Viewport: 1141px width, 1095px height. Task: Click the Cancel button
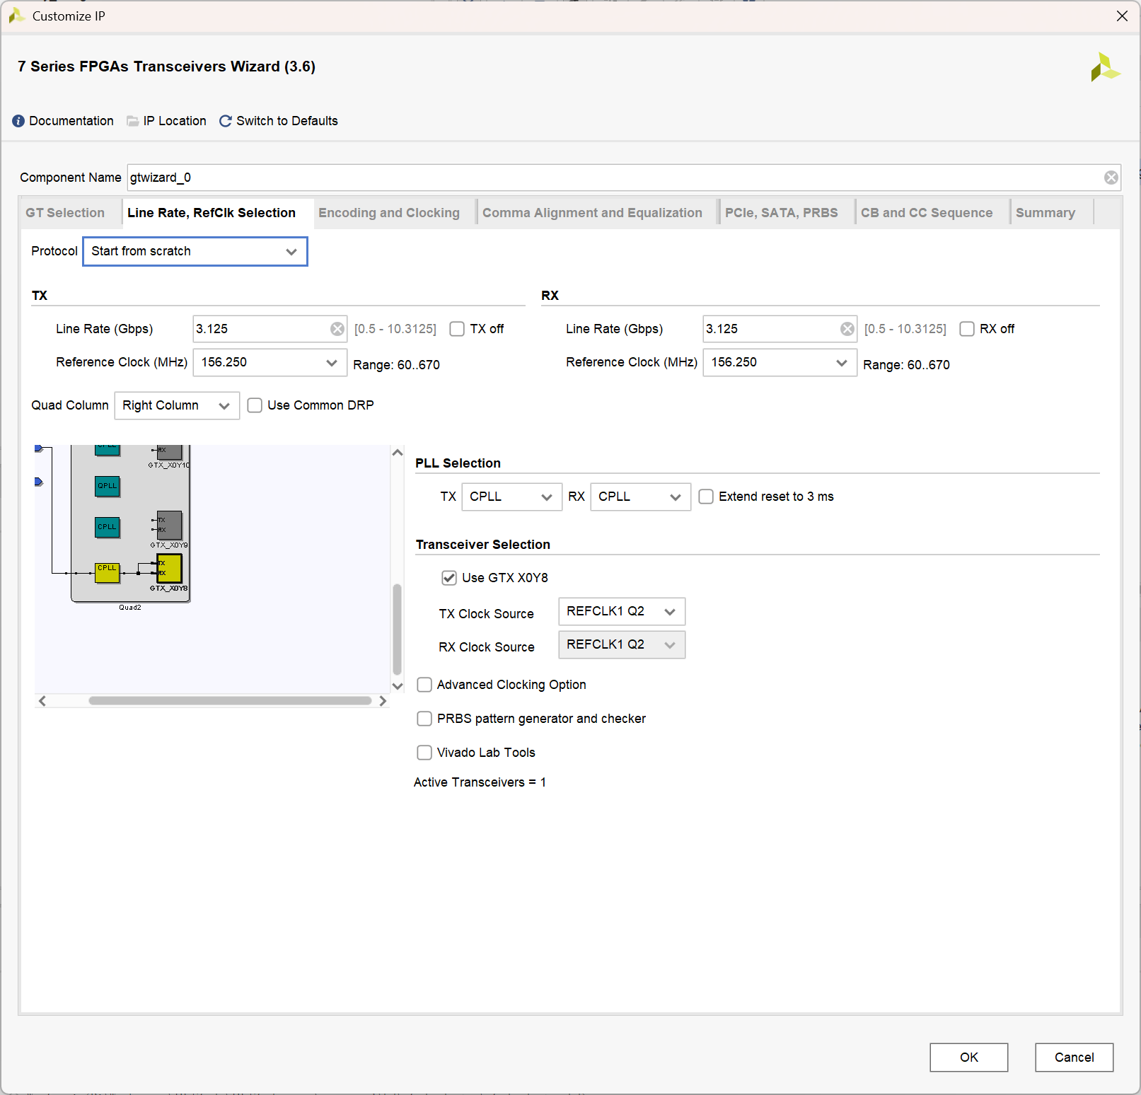pos(1075,1058)
